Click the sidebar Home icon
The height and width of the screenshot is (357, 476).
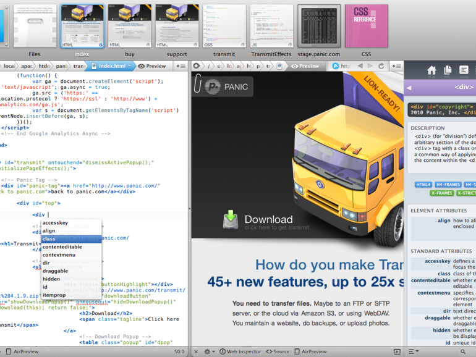pyautogui.click(x=431, y=70)
